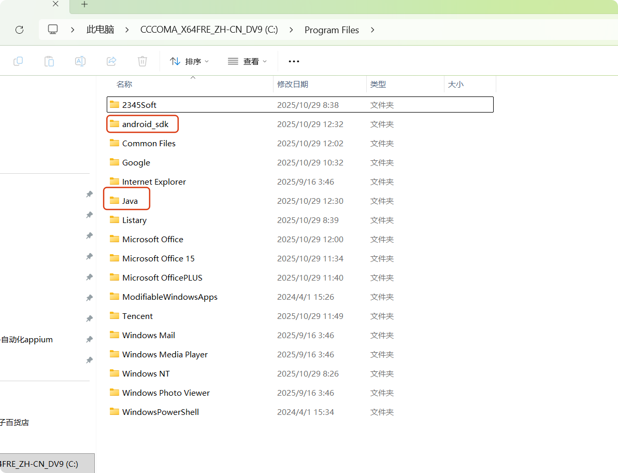Go to 此电脑 in breadcrumb
This screenshot has width=618, height=473.
pyautogui.click(x=100, y=30)
